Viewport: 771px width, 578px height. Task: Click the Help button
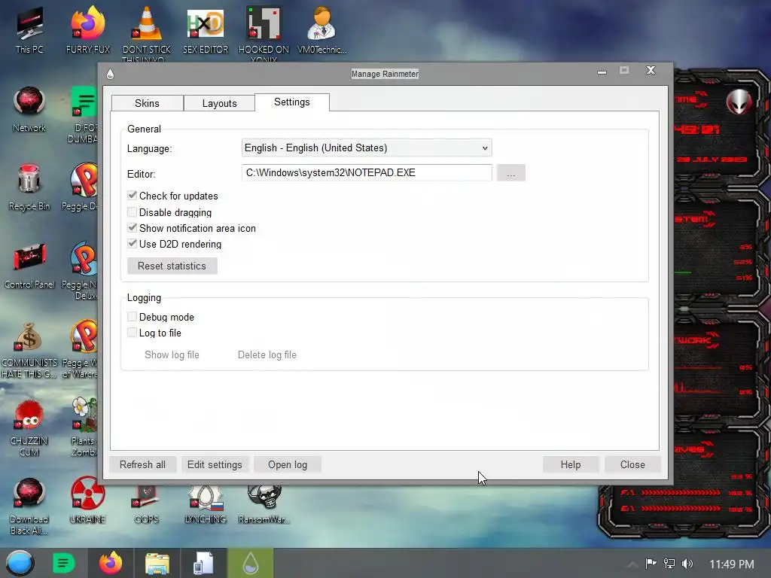(571, 464)
